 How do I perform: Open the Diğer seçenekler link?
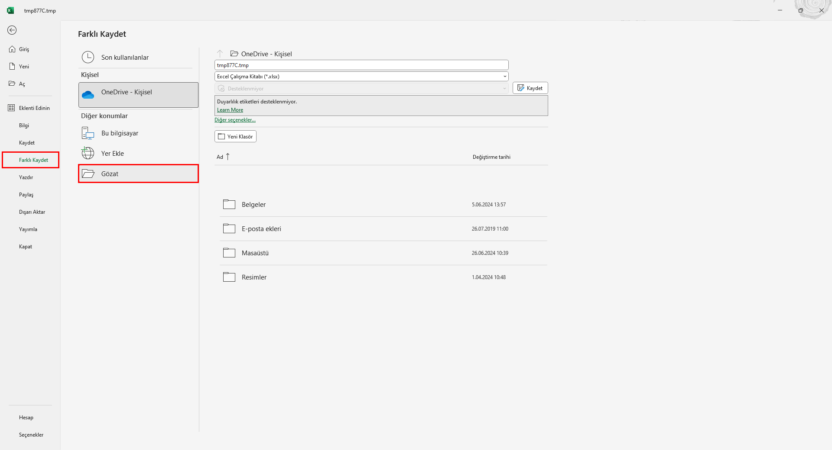point(235,120)
